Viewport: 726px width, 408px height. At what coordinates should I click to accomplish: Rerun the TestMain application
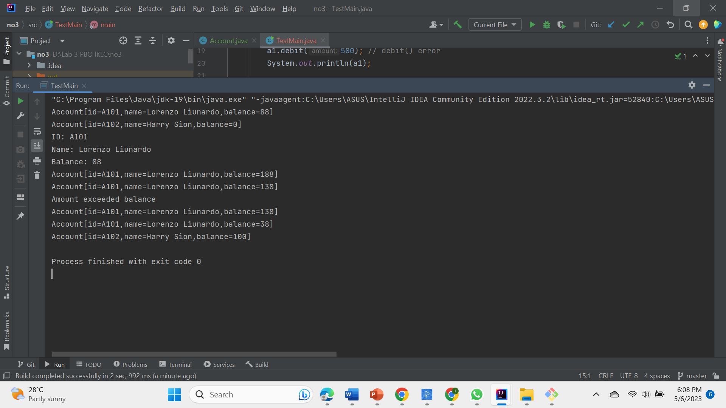pyautogui.click(x=20, y=101)
